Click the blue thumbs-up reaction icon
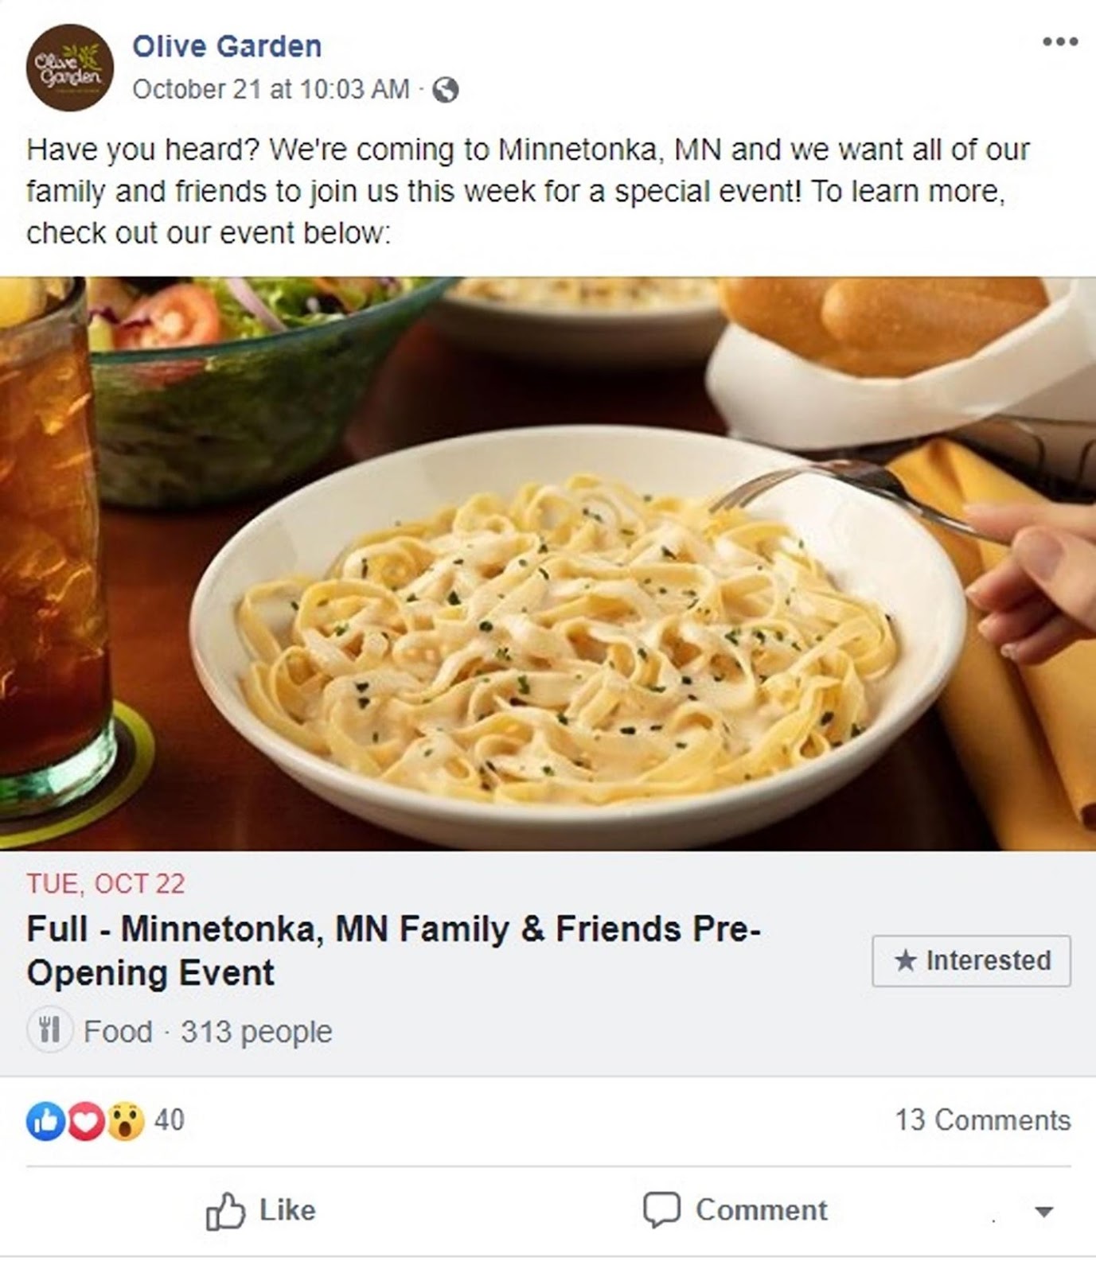 [x=45, y=1121]
